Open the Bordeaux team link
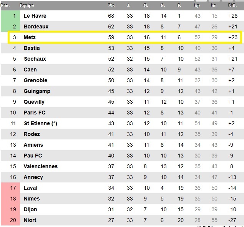Viewport: 244px width, 227px height. click(36, 27)
